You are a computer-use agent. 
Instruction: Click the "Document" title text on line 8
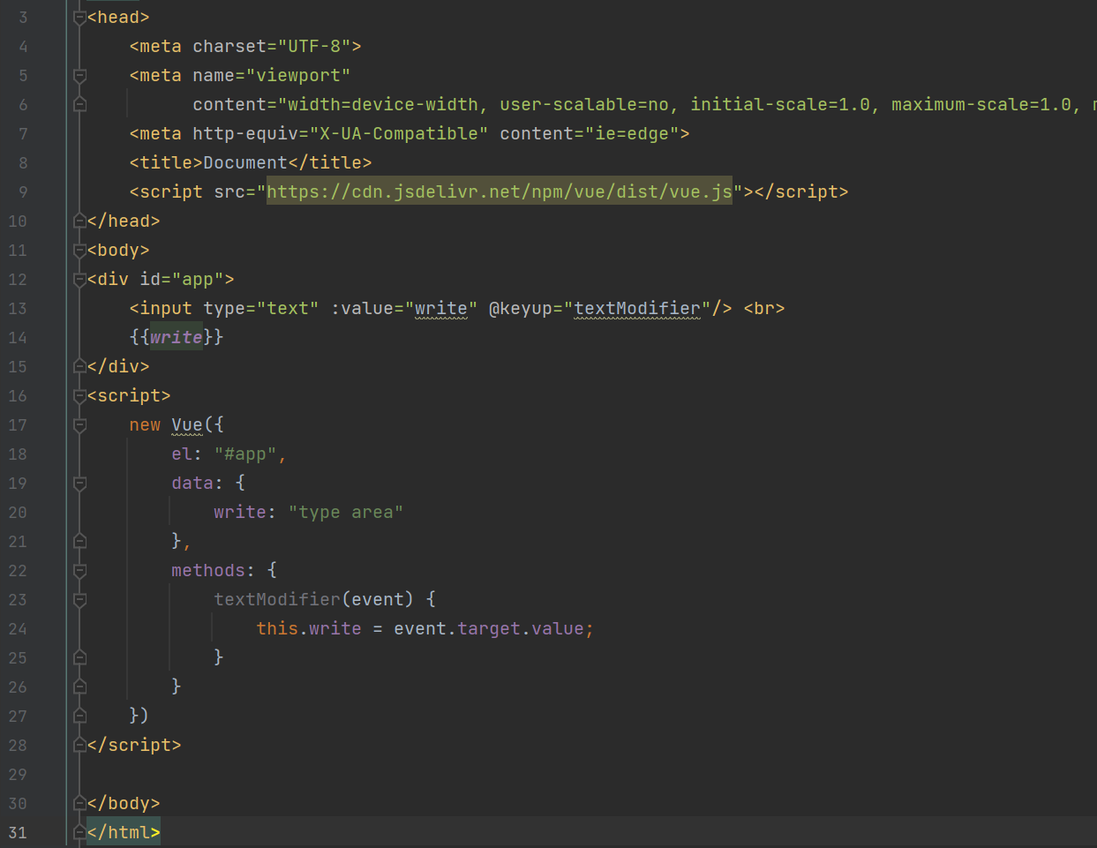(245, 163)
